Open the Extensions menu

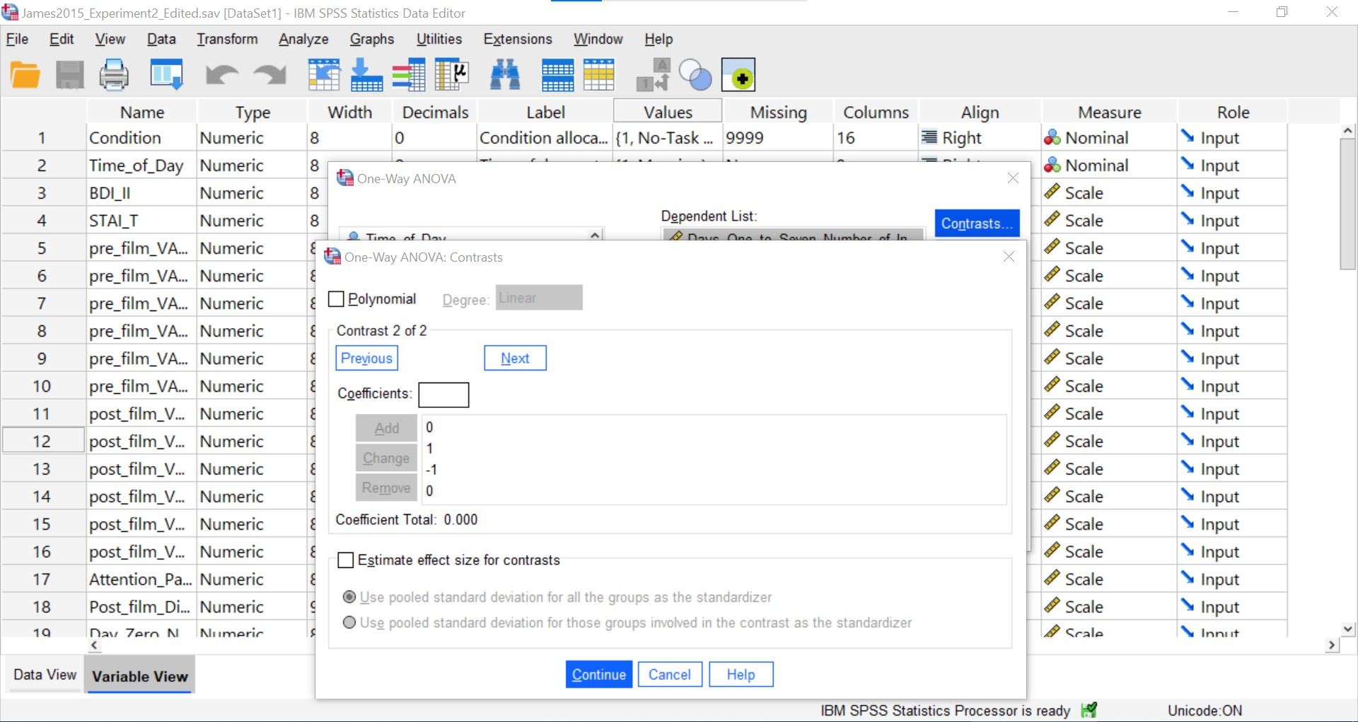point(518,39)
